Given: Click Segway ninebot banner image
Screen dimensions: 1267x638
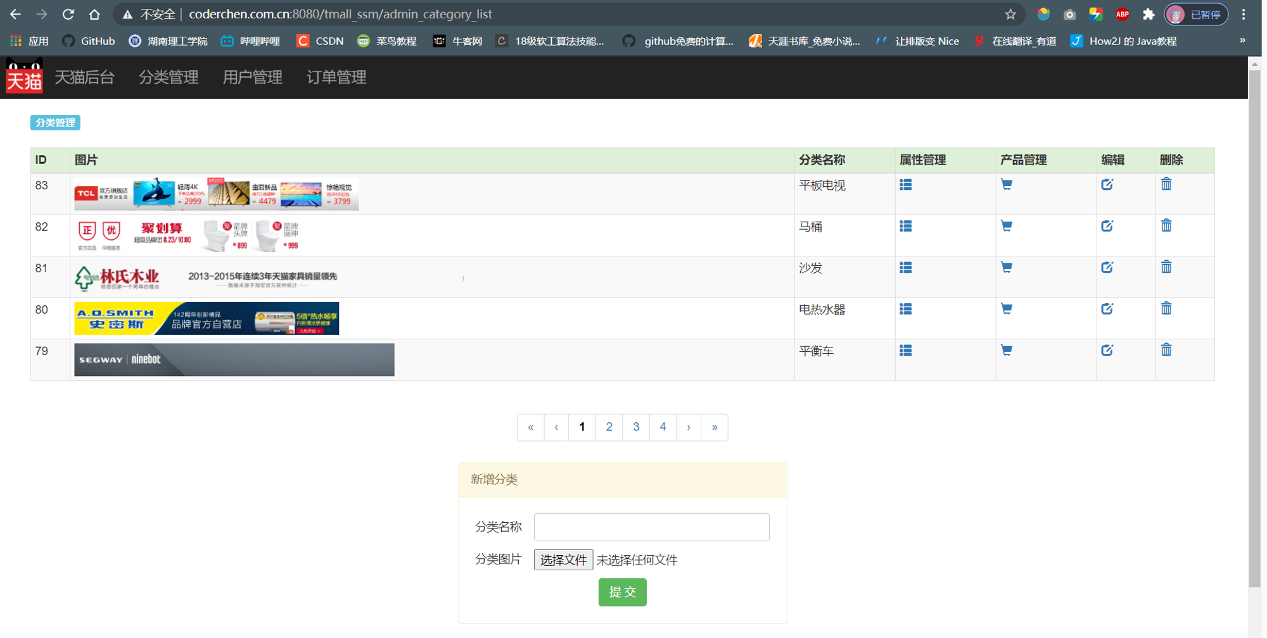Looking at the screenshot, I should 234,360.
